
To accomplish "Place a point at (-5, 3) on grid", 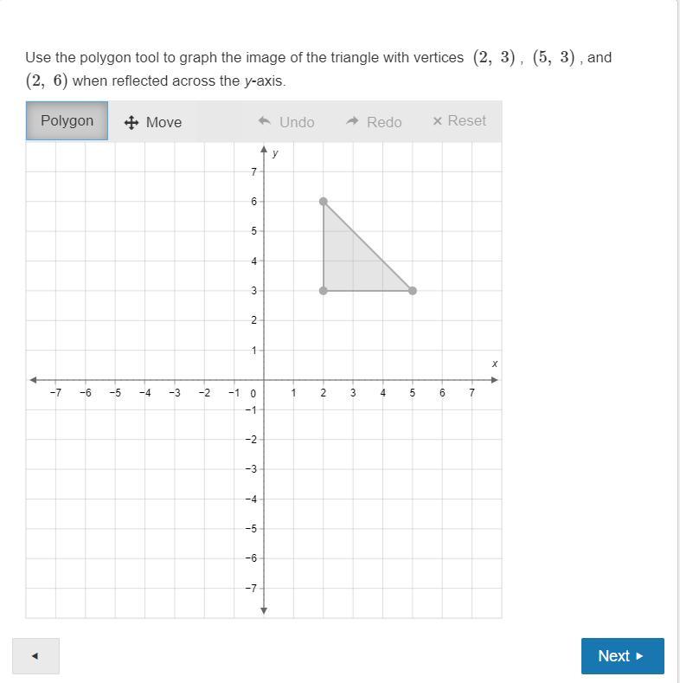I will click(115, 291).
